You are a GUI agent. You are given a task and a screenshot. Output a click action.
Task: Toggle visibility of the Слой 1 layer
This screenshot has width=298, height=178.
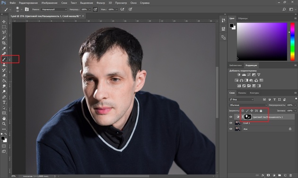point(231,123)
